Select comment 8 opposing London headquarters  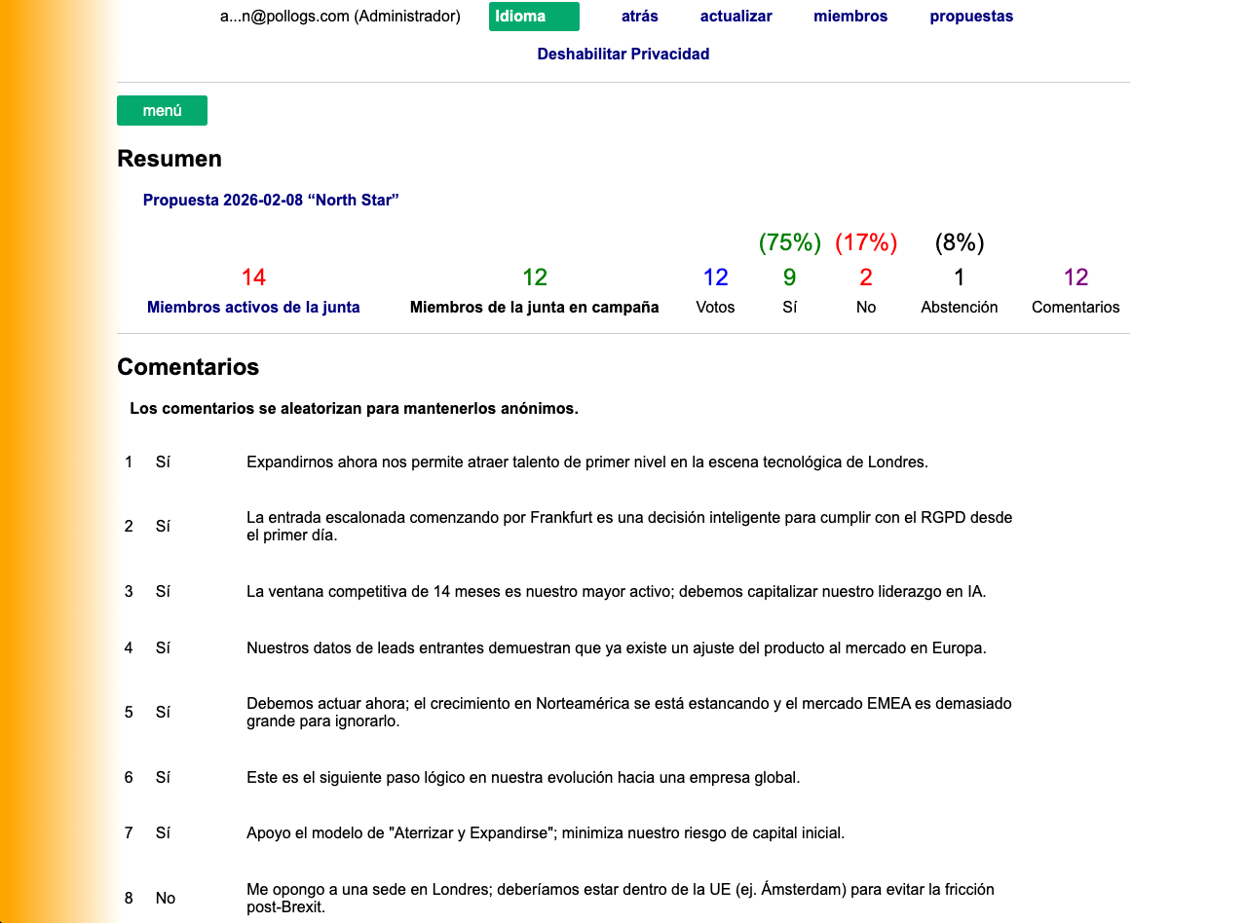[620, 898]
